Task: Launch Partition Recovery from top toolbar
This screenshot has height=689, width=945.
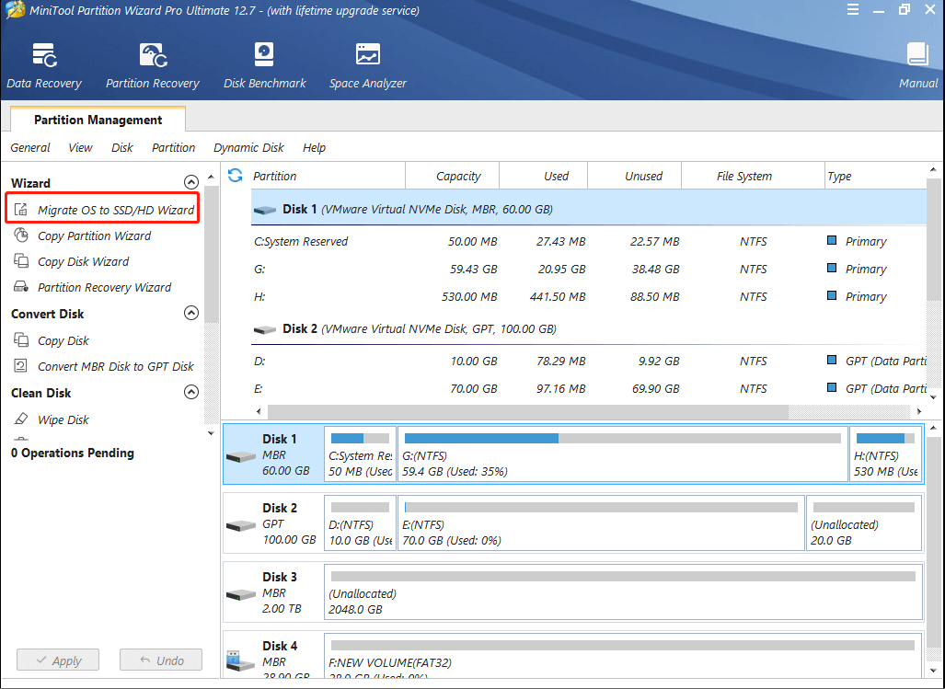Action: (153, 65)
